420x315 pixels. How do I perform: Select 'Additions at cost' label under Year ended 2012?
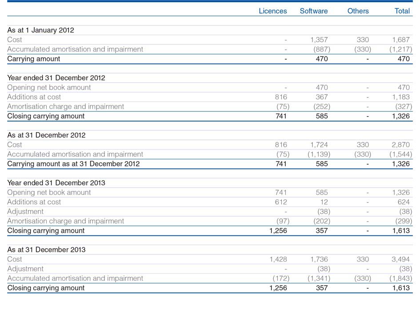[34, 97]
